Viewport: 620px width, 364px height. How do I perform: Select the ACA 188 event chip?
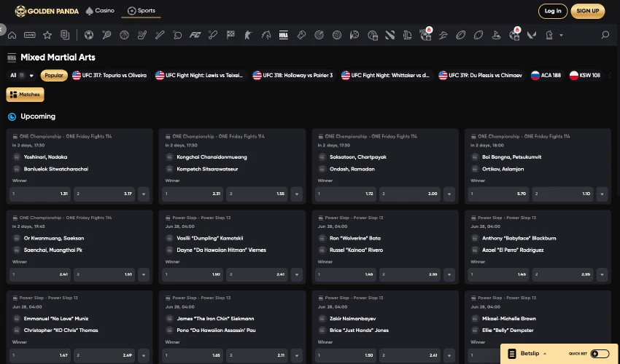click(546, 76)
